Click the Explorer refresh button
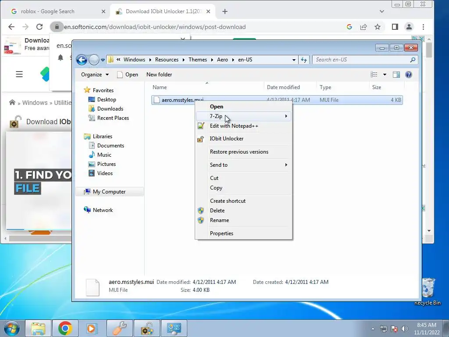This screenshot has height=337, width=449. [x=303, y=60]
